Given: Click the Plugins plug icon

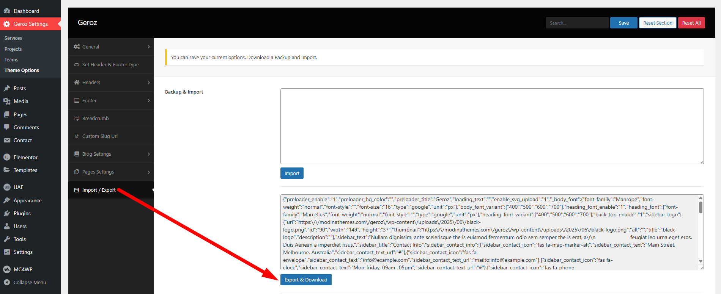Looking at the screenshot, I should point(7,213).
